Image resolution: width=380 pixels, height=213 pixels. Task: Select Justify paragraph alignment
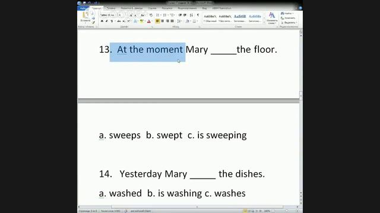click(x=172, y=21)
